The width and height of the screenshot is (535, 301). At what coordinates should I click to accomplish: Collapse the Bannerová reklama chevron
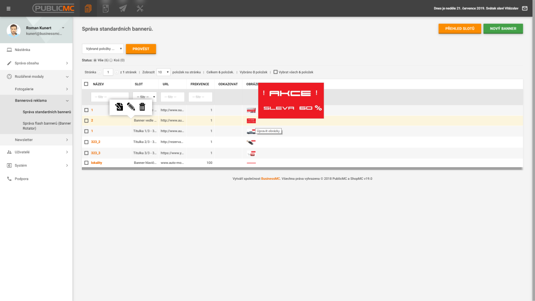[x=67, y=100]
